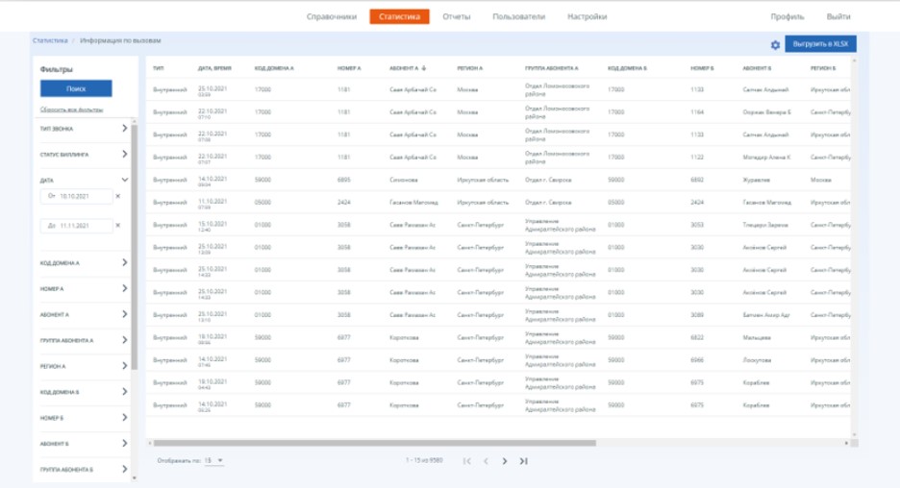Open the Отчеты menu tab

coord(457,16)
